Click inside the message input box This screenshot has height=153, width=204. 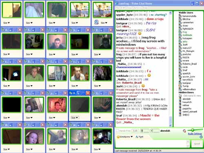pyautogui.click(x=151, y=144)
